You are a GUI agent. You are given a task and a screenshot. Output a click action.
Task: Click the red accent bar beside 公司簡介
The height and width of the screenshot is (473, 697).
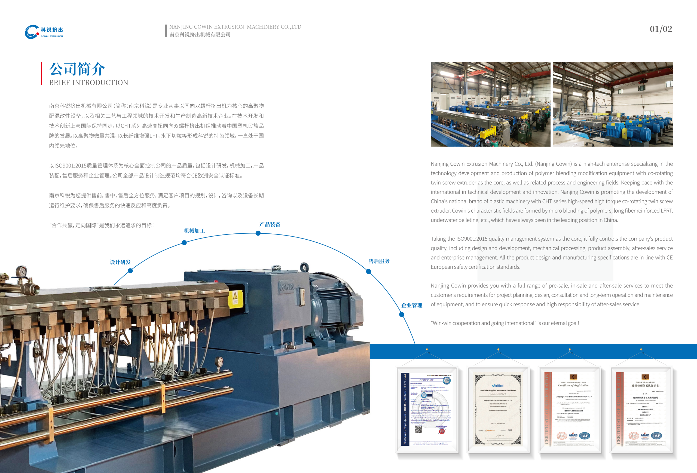(41, 74)
